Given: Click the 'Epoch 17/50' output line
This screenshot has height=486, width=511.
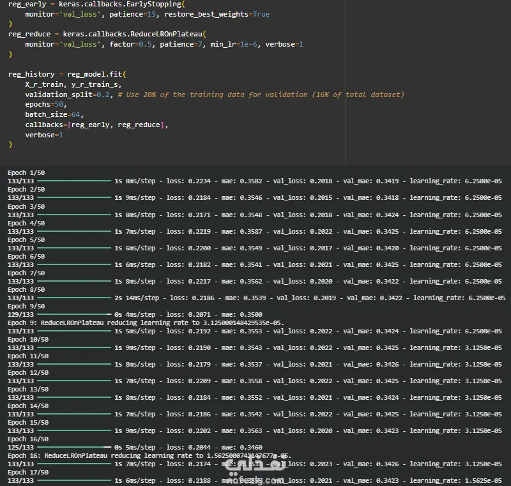Looking at the screenshot, I should (28, 473).
